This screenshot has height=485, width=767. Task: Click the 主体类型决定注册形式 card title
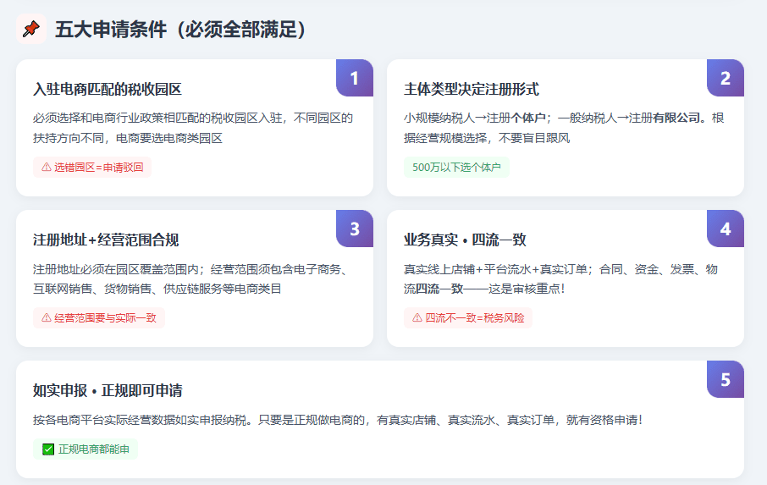(472, 89)
